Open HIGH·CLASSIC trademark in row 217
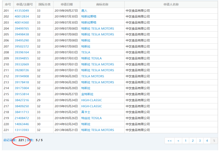219x151 pixels. [x=92, y=106]
